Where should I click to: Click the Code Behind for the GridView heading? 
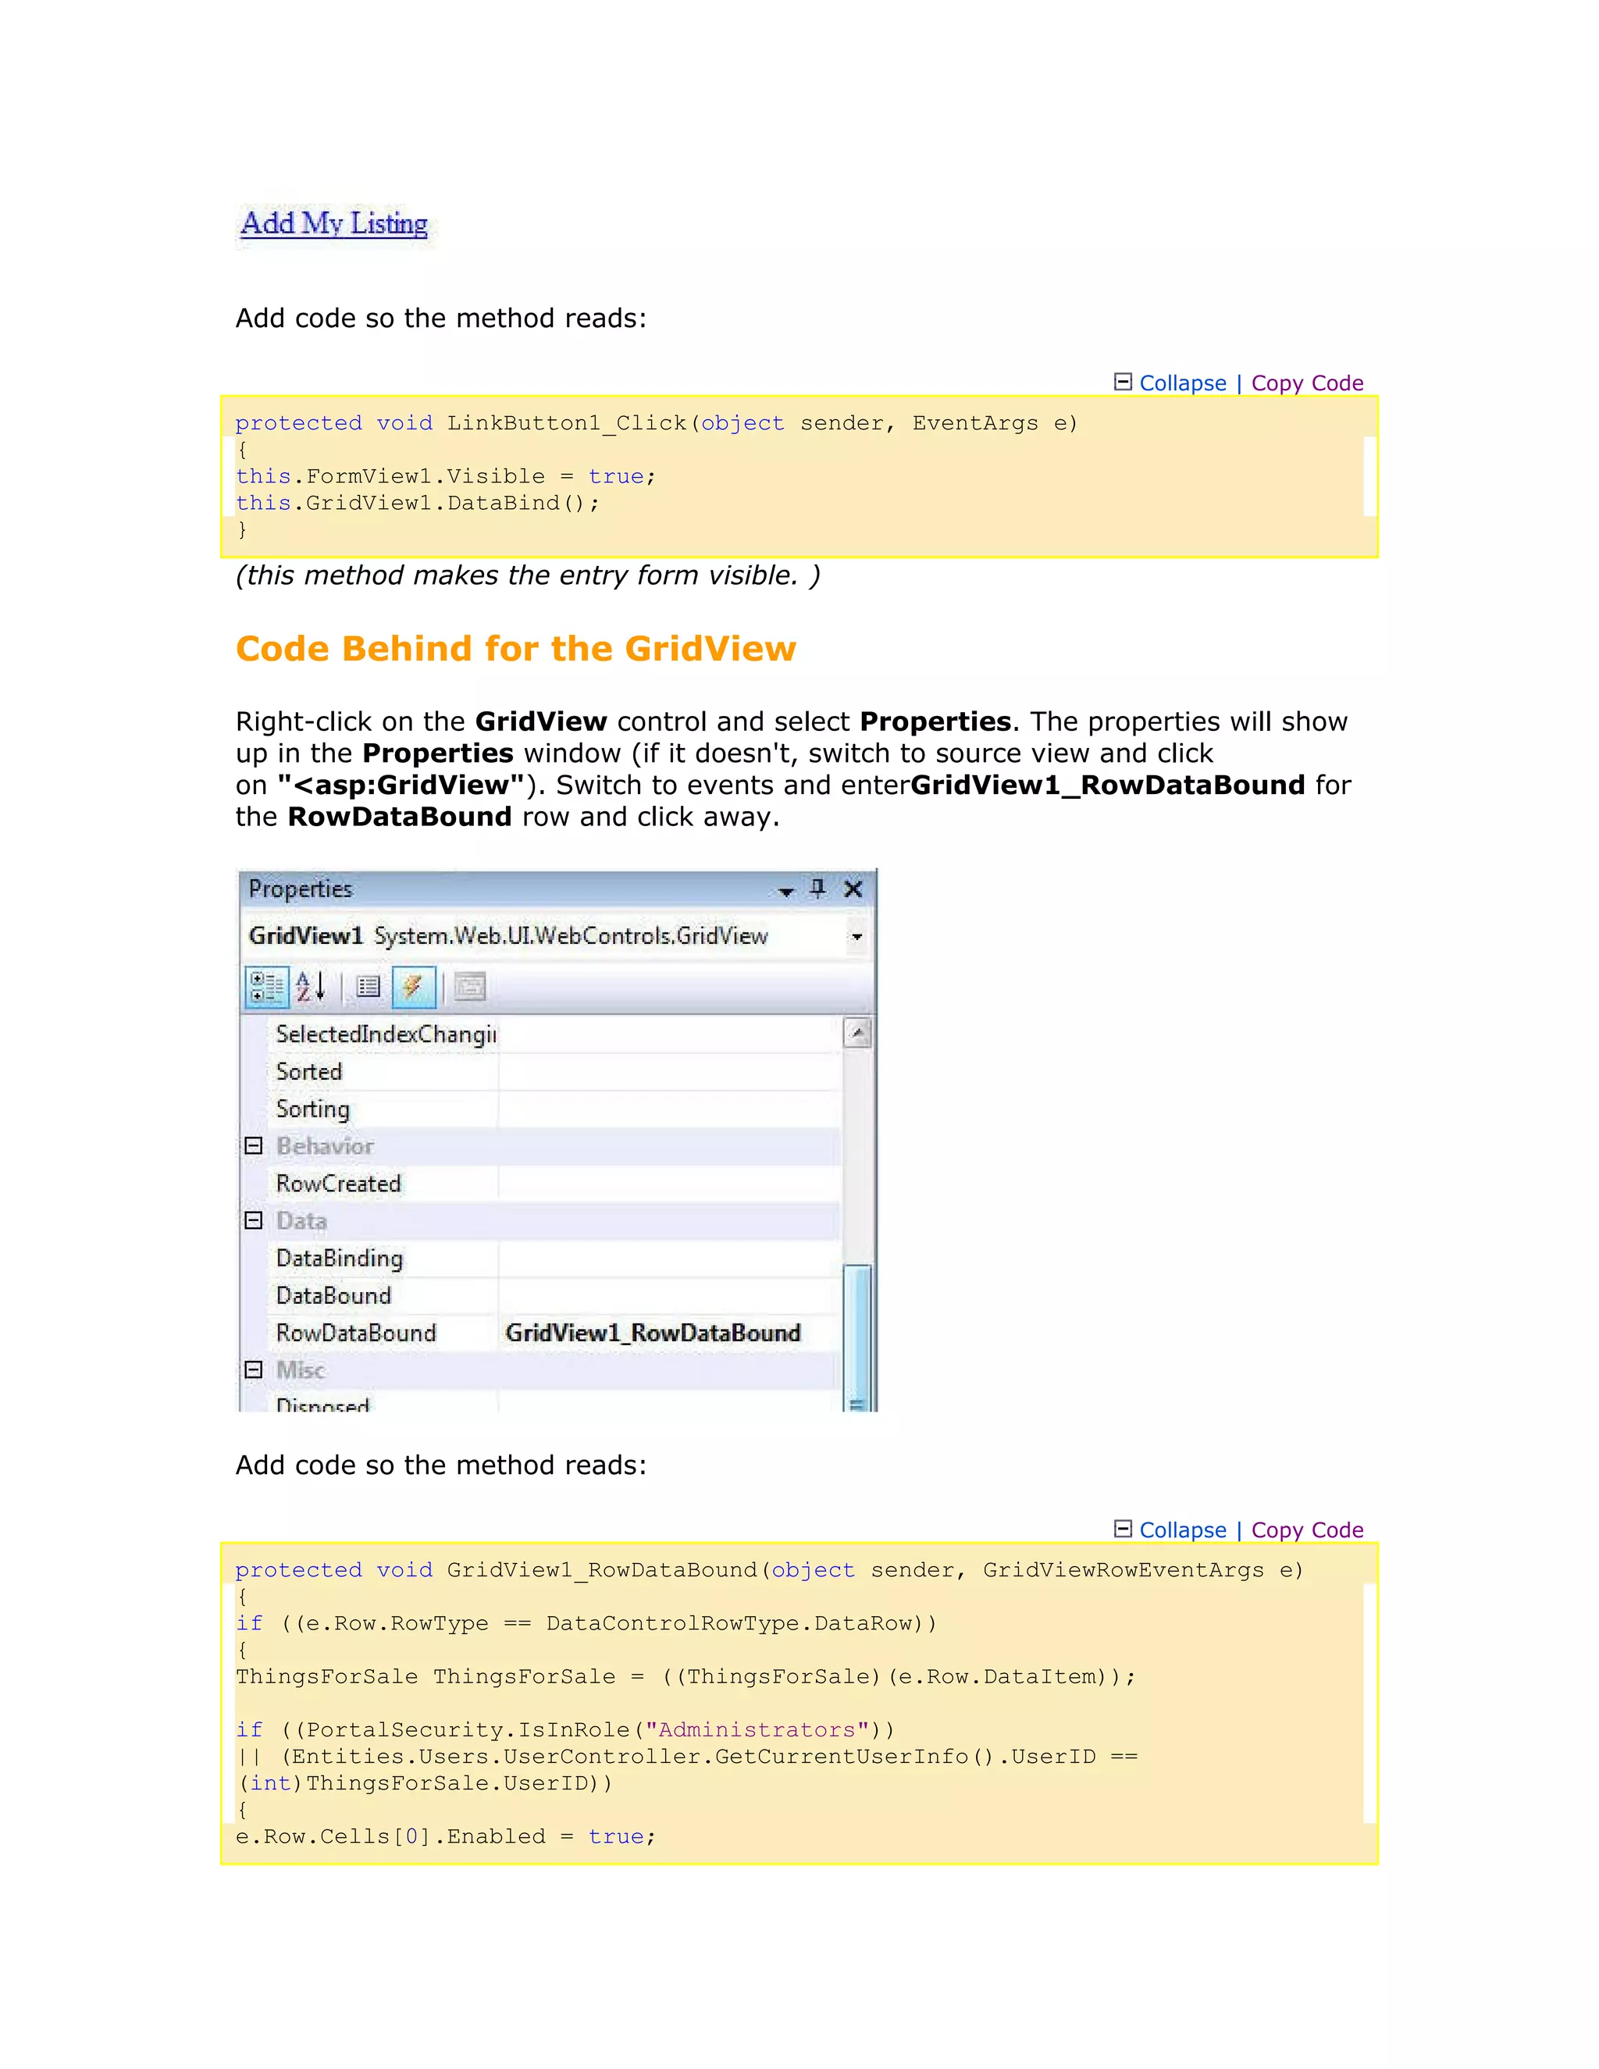coord(515,649)
